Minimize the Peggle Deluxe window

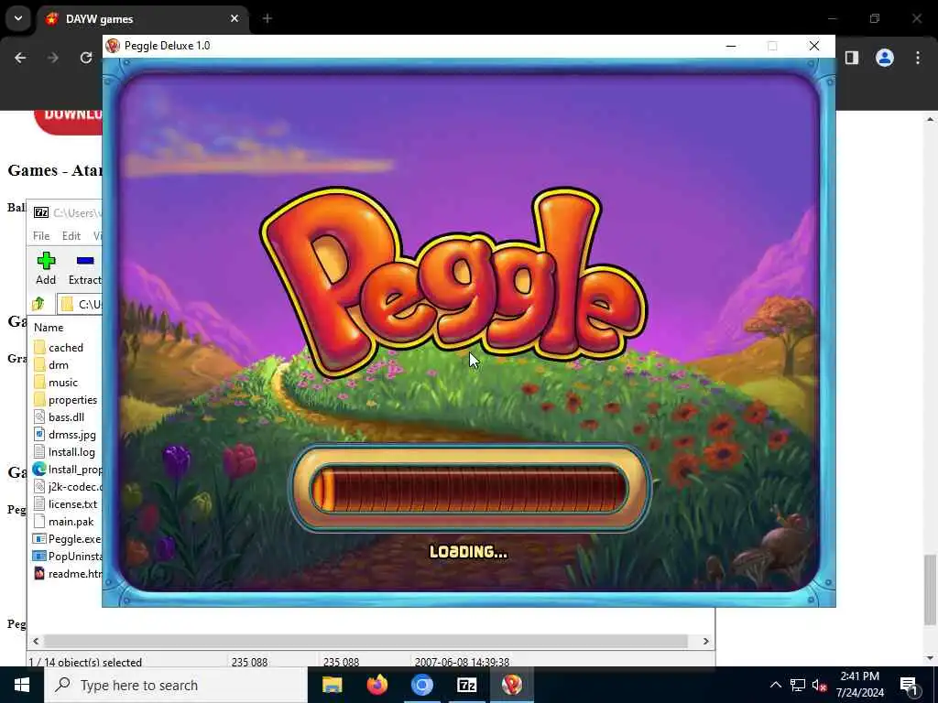click(x=730, y=46)
